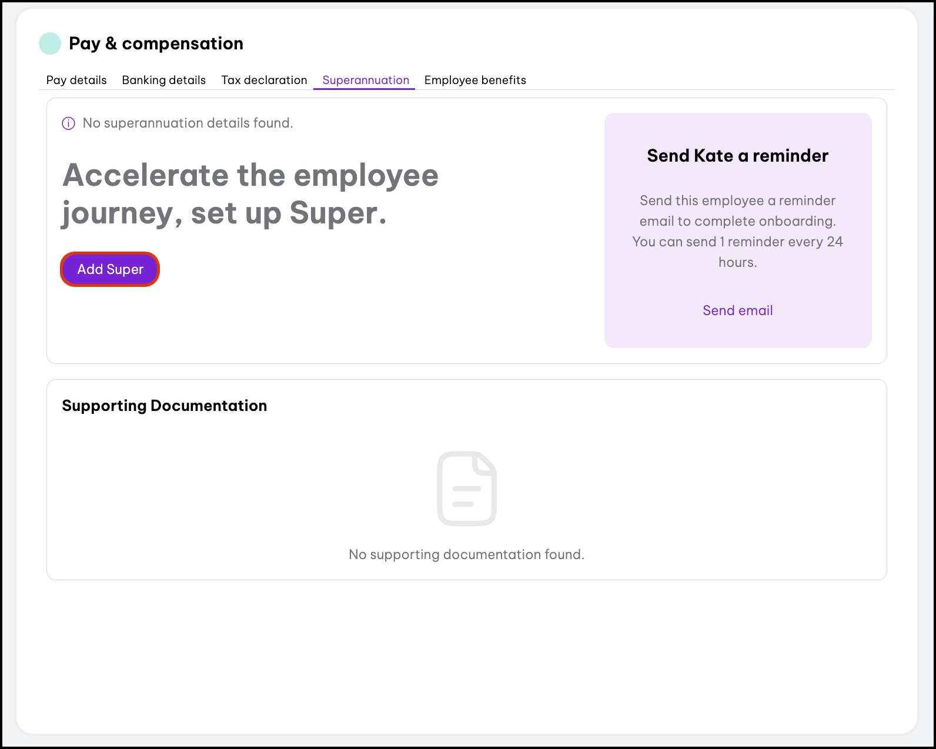Viewport: 936px width, 749px height.
Task: Select the Superannuation tab
Action: tap(366, 80)
